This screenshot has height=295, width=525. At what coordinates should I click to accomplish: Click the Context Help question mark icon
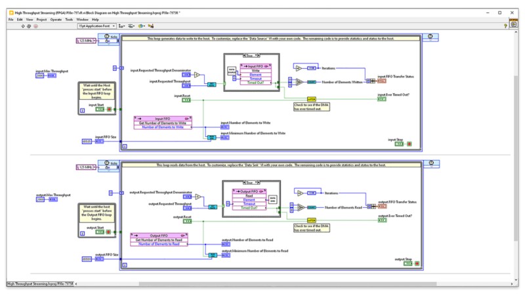(x=505, y=26)
